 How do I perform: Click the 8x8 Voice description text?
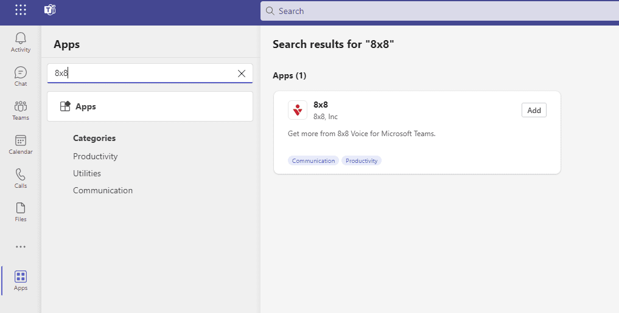(362, 134)
